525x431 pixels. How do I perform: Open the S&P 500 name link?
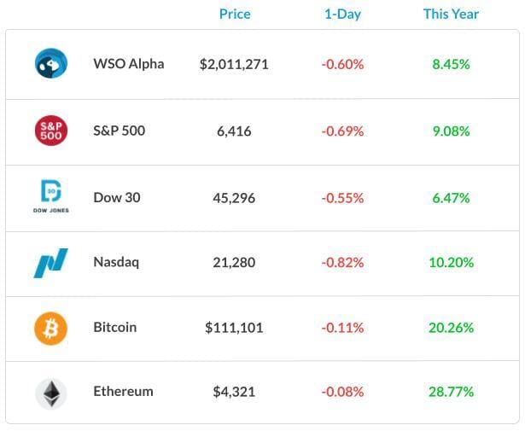coord(120,131)
